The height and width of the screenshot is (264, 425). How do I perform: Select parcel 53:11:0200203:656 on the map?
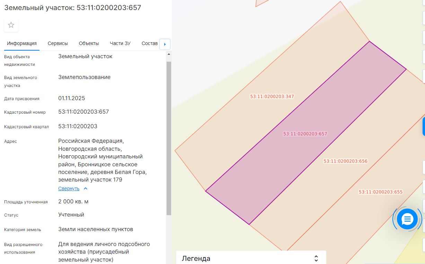(x=345, y=161)
